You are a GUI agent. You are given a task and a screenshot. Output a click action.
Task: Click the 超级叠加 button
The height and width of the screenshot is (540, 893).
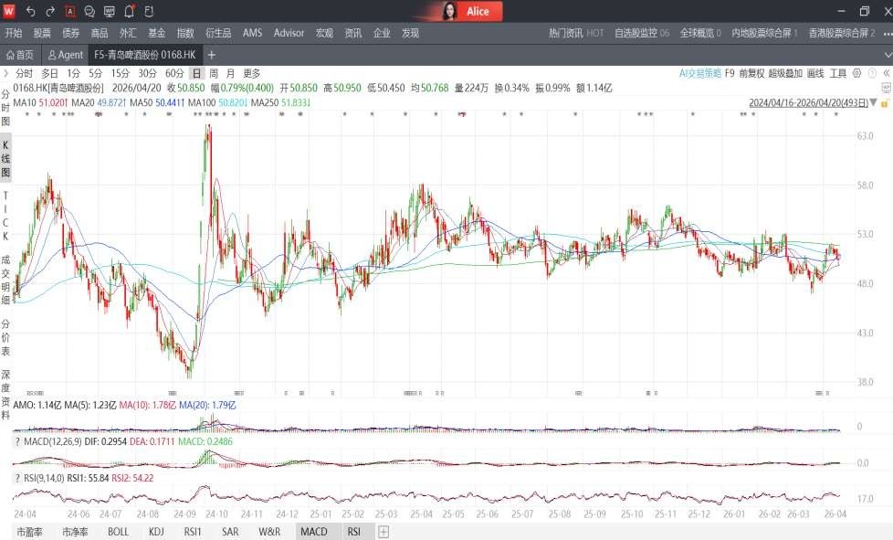coord(785,73)
